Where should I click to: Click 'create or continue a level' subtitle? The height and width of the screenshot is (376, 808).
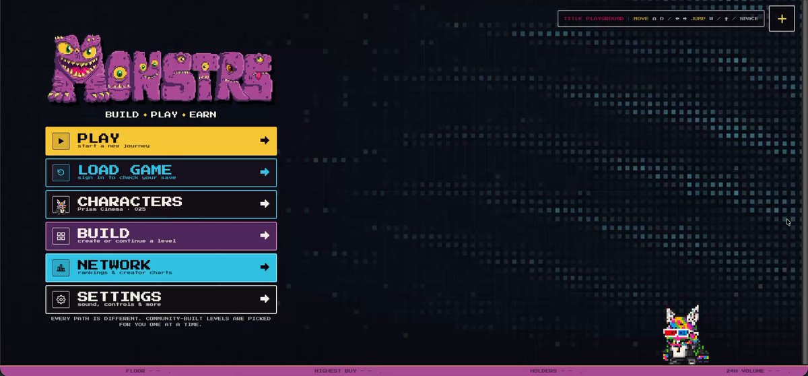point(127,241)
